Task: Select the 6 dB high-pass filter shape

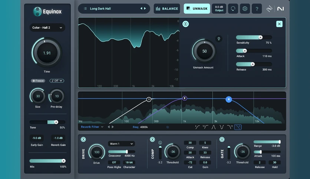Action: click(x=197, y=127)
